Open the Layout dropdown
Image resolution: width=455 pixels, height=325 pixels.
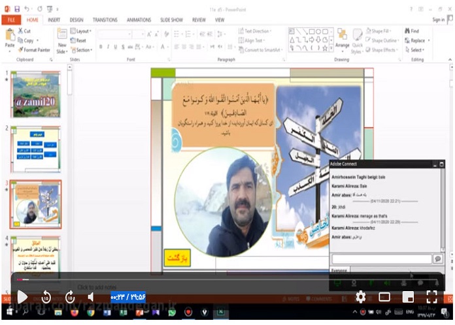point(81,31)
